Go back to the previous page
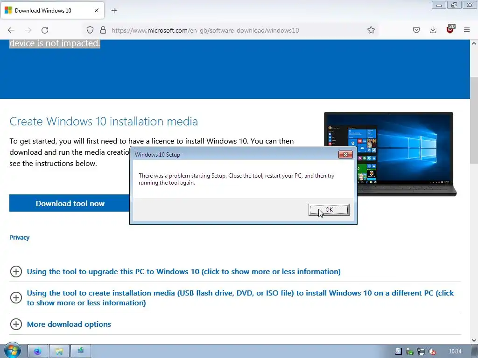The height and width of the screenshot is (358, 478). [11, 30]
